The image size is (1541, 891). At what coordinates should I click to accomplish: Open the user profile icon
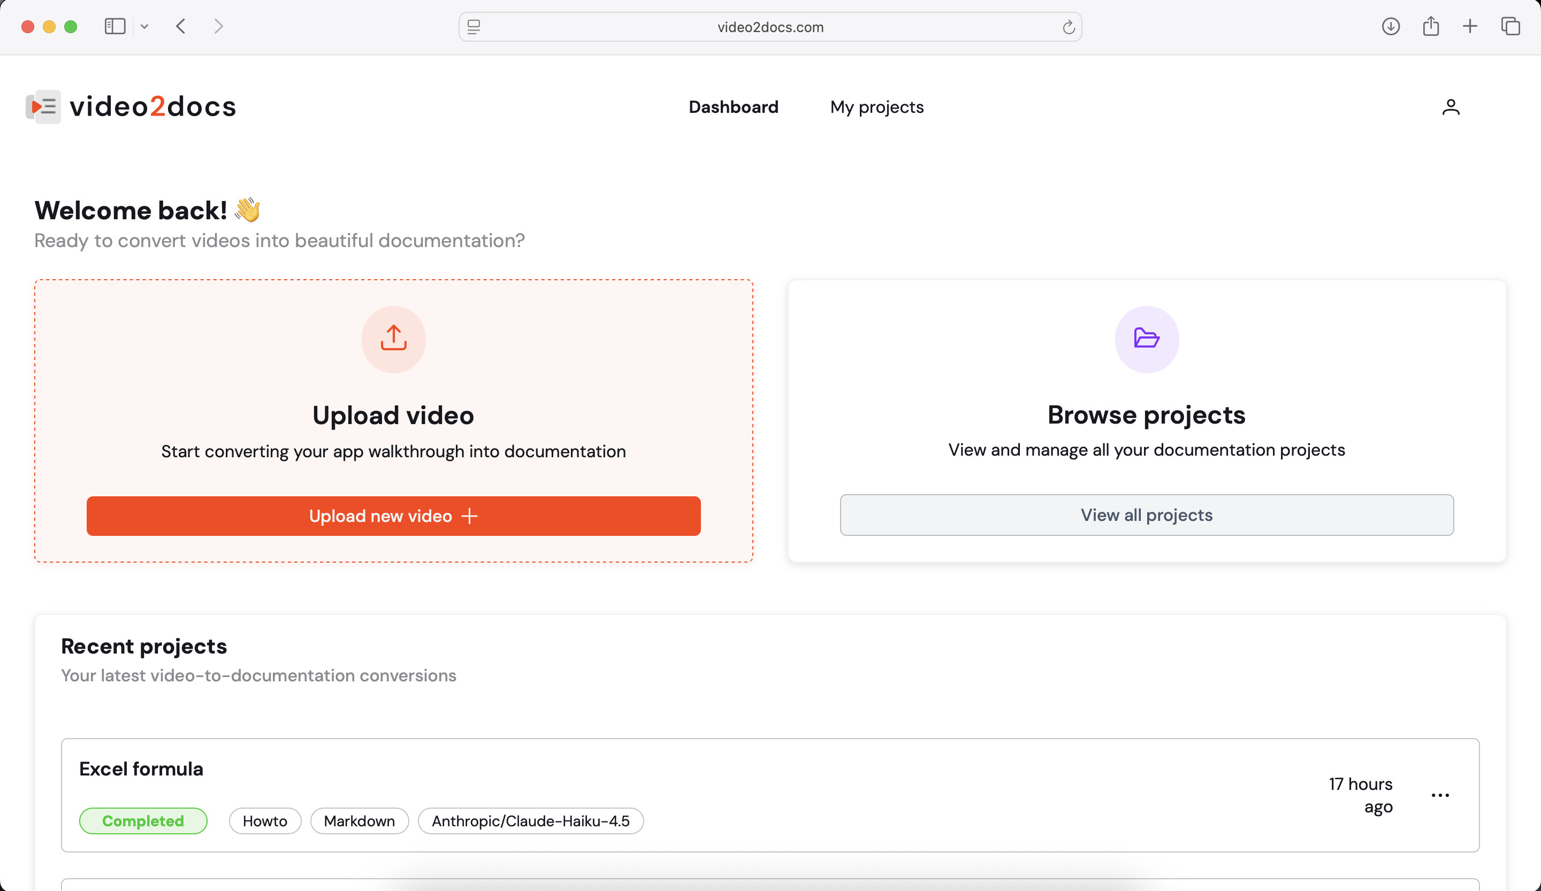pos(1451,107)
